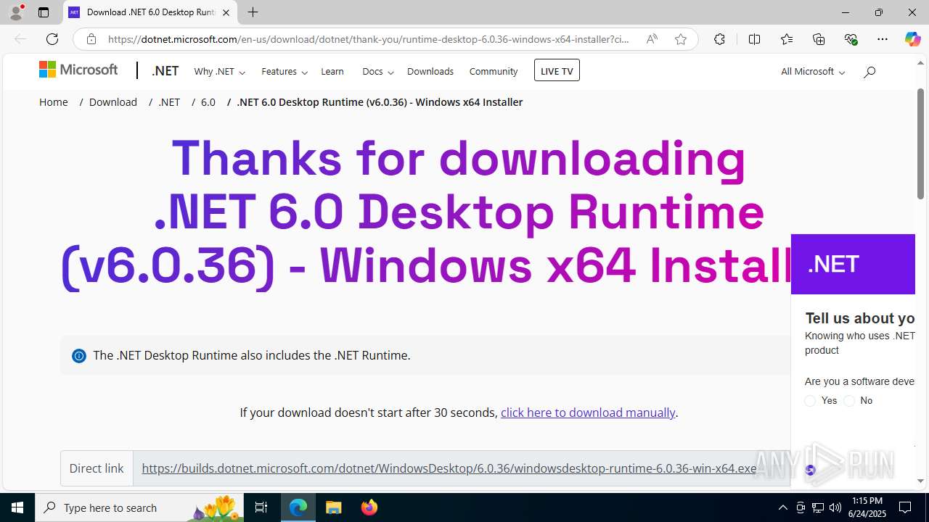Open the Community menu item

[x=494, y=71]
